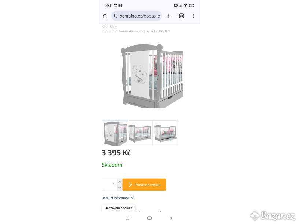Open Nastavení cookies button

(118, 208)
